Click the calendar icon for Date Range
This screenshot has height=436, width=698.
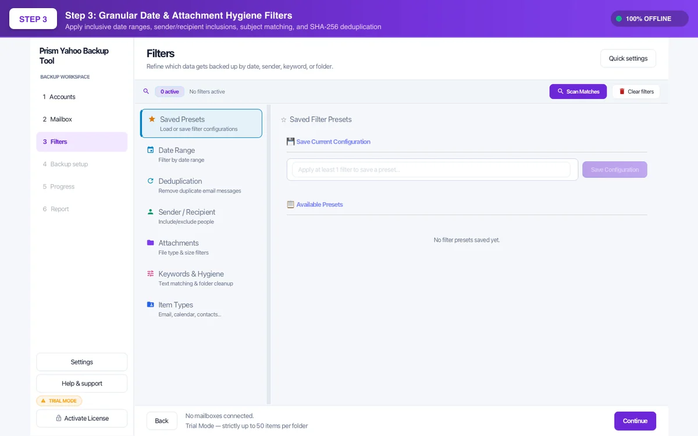tap(151, 150)
